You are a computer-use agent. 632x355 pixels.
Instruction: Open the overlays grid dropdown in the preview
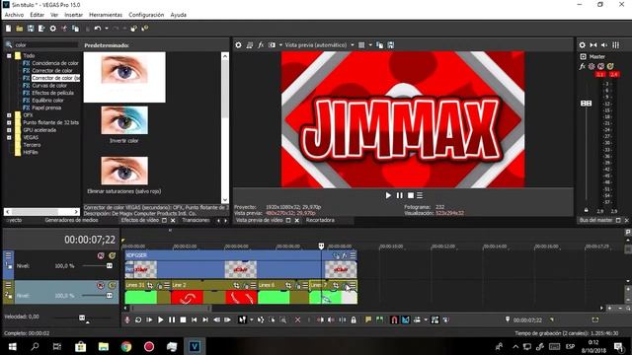pos(370,45)
